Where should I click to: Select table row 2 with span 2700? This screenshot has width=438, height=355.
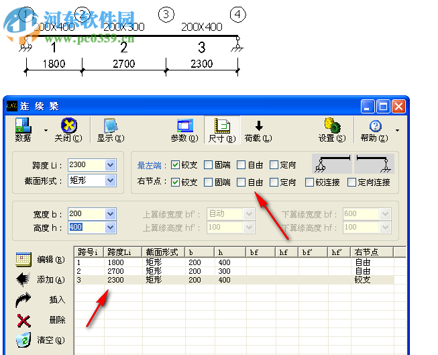click(x=234, y=271)
